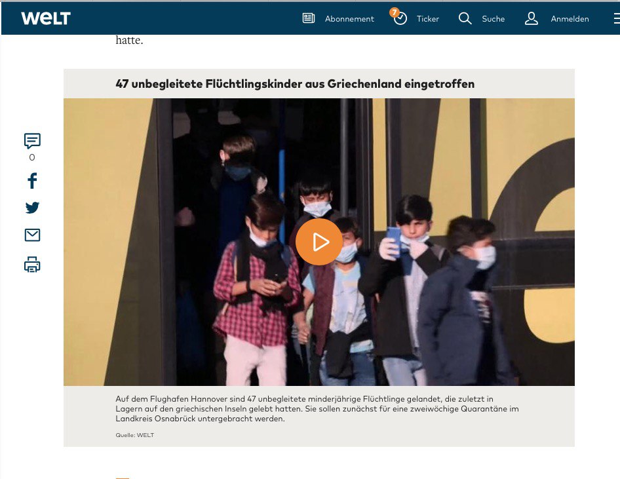Click the video thumbnail image of children
620x479 pixels.
[319, 242]
